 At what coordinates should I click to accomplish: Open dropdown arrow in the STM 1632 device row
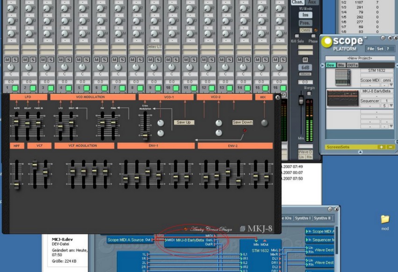pos(391,85)
